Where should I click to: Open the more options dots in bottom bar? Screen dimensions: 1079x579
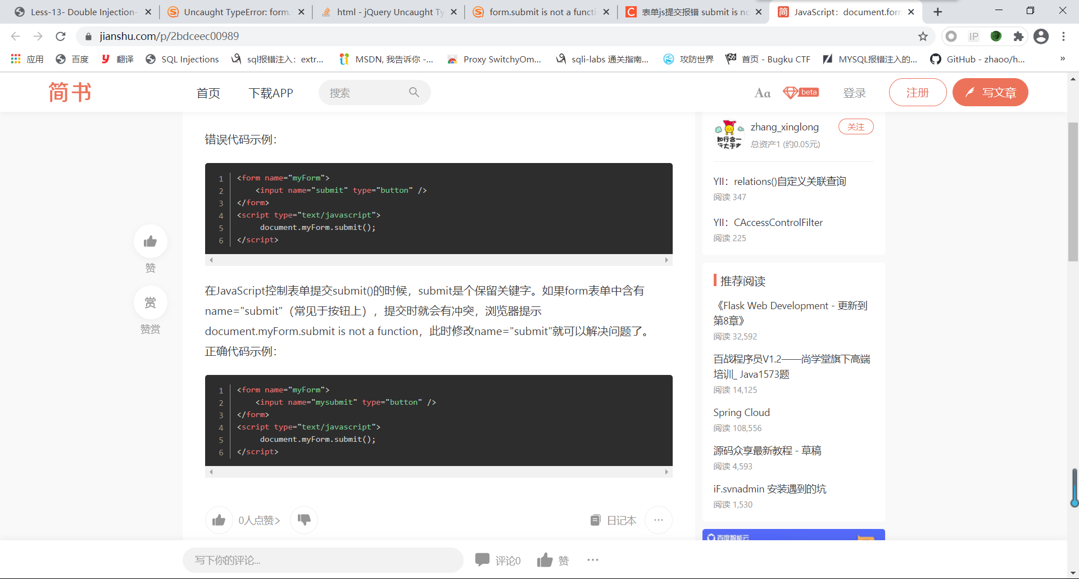coord(593,560)
